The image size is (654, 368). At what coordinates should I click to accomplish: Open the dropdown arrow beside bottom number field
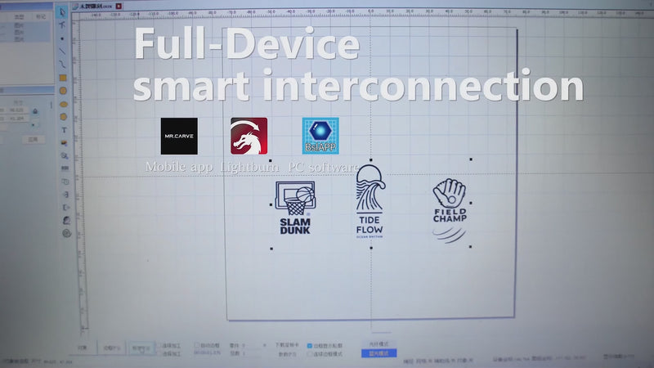[263, 346]
